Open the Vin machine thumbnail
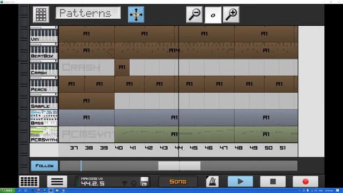 click(x=44, y=34)
